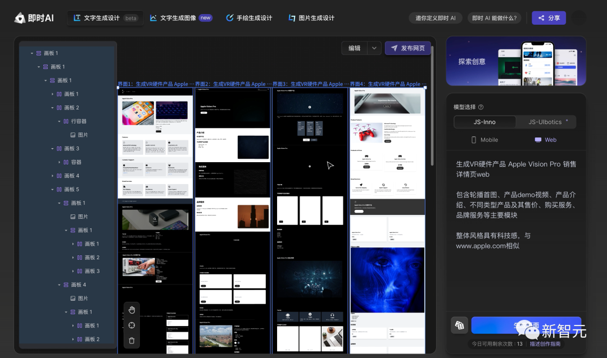Collapse the top-level 画板 1 tree node
The width and height of the screenshot is (607, 358).
pos(33,52)
